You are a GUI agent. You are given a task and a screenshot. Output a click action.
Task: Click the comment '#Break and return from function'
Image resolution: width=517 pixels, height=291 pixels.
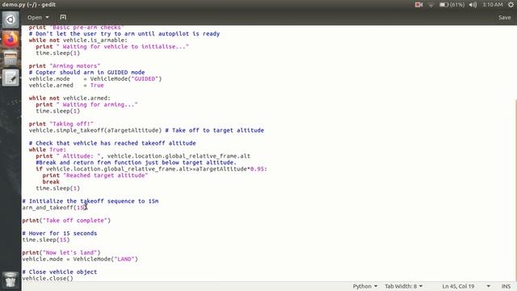[136, 162]
